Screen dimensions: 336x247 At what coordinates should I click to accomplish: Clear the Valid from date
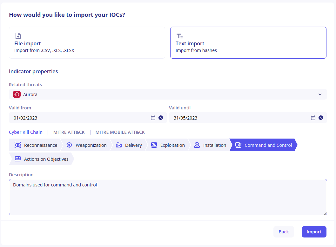pos(161,118)
